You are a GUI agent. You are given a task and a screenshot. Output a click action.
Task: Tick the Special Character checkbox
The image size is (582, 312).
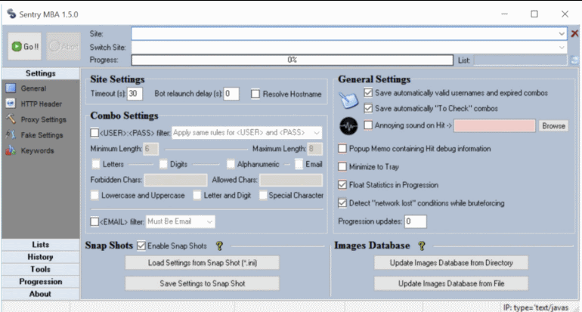click(x=263, y=195)
